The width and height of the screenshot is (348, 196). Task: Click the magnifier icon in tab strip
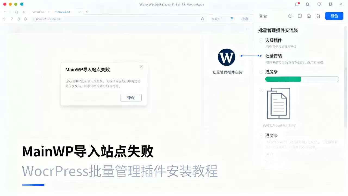(x=16, y=12)
